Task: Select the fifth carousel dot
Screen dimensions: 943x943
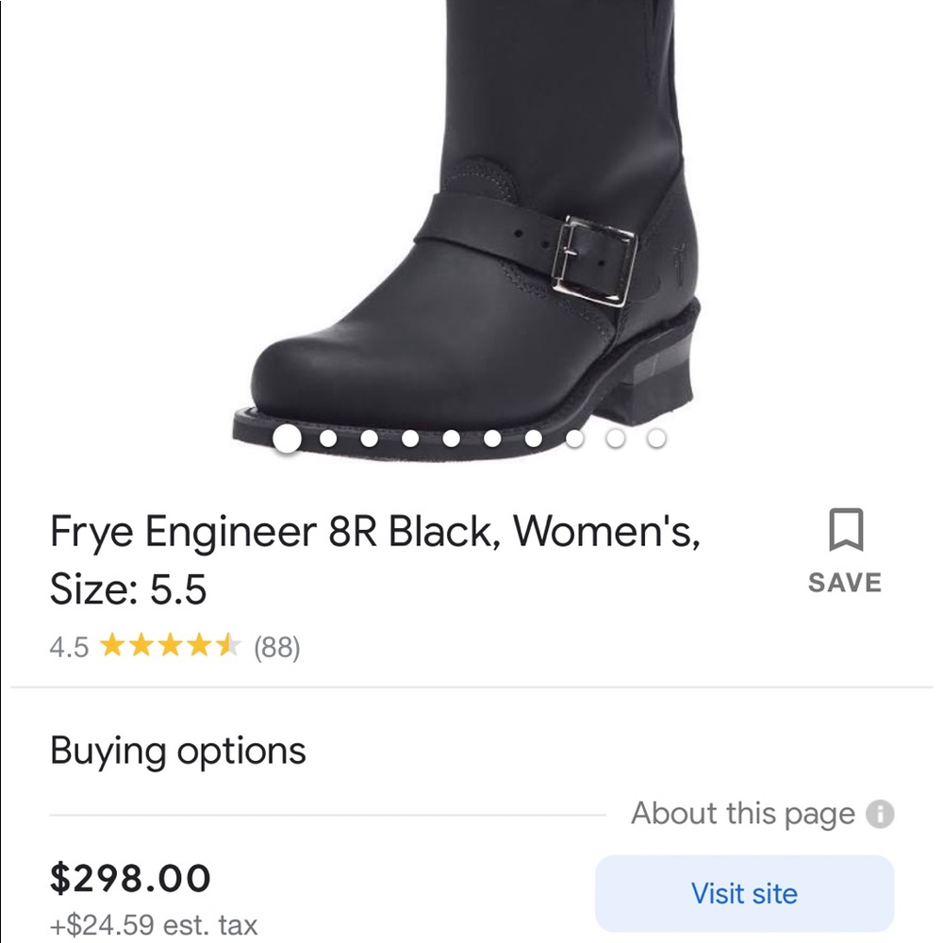Action: tap(452, 438)
